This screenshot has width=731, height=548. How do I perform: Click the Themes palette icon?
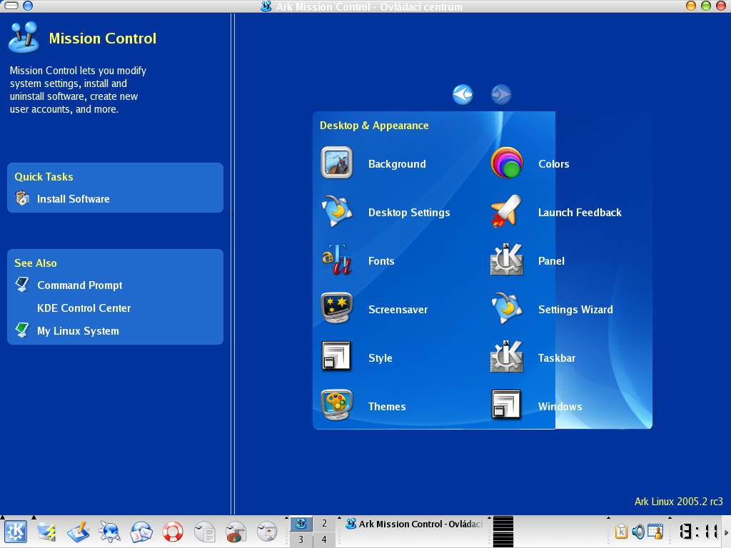click(x=337, y=405)
